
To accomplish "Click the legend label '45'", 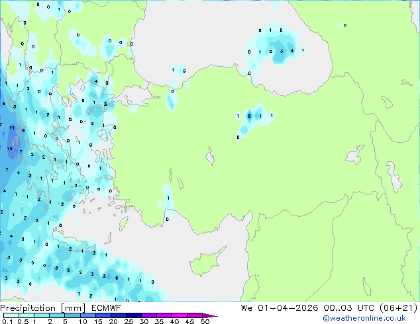I will (x=189, y=321).
